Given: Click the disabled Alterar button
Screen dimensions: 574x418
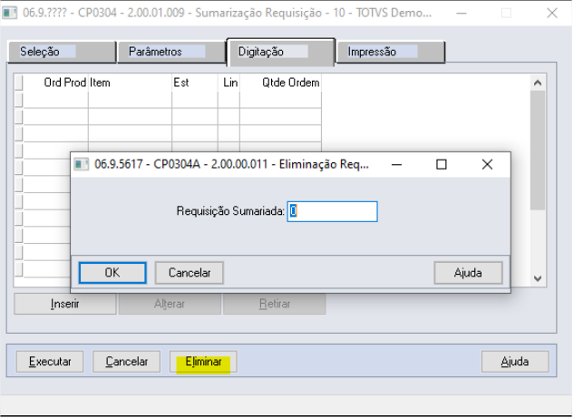Looking at the screenshot, I should click(170, 304).
